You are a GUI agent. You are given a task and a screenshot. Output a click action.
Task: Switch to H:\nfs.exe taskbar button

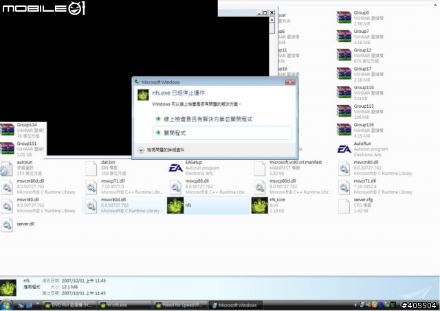(125, 305)
